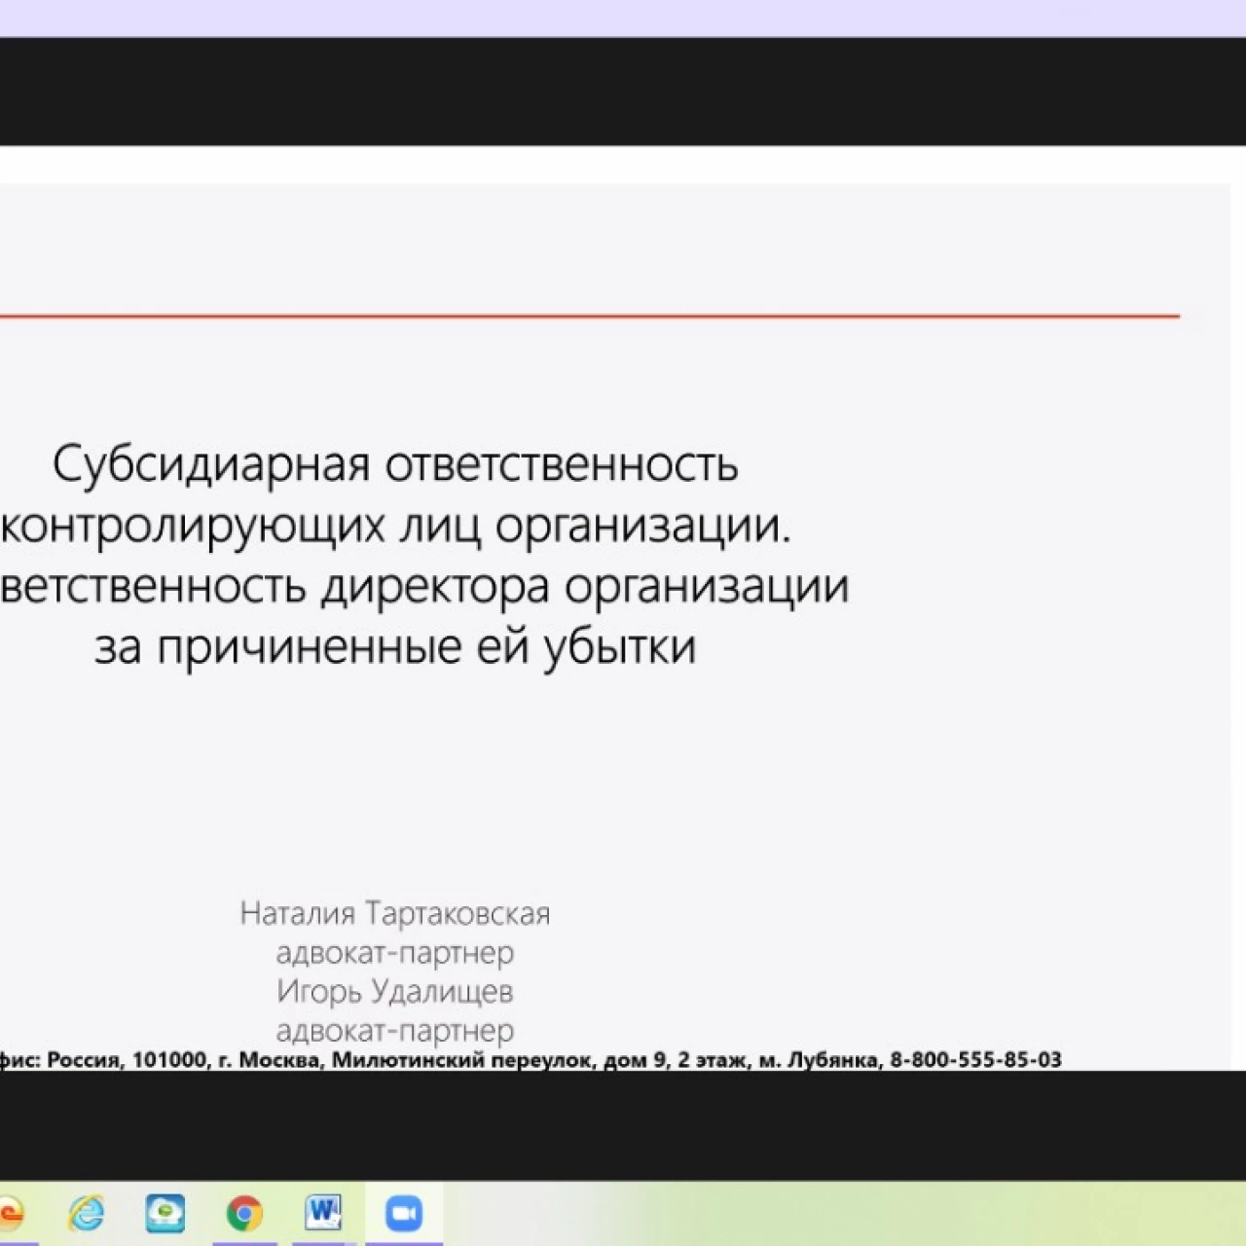Click the name 'Игорь Удалищев'
The height and width of the screenshot is (1246, 1246).
tap(395, 991)
